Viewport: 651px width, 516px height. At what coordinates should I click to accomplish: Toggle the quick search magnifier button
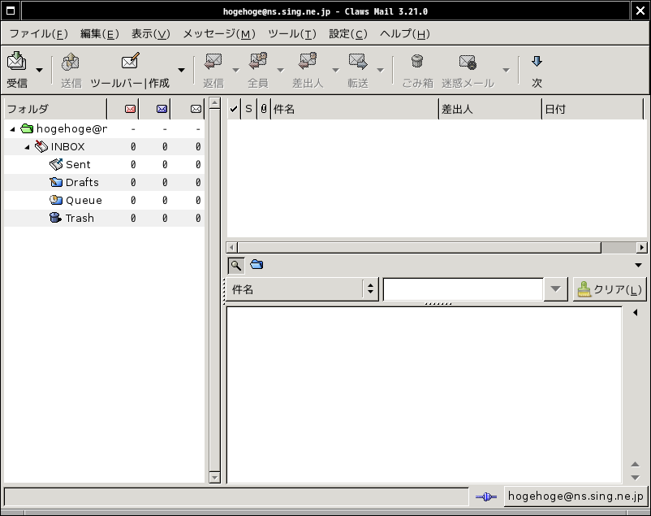click(x=235, y=264)
